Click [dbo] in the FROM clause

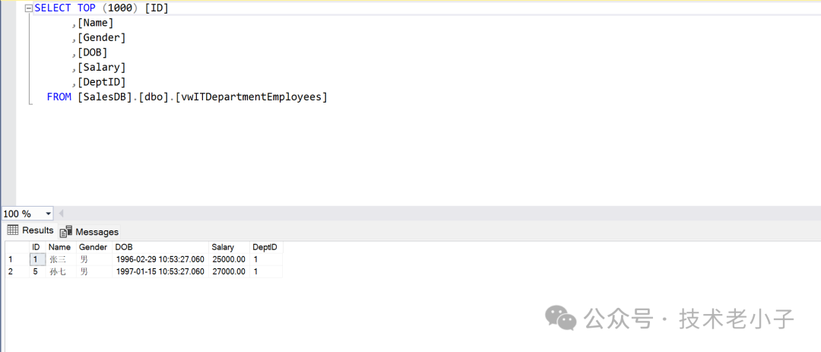click(154, 97)
